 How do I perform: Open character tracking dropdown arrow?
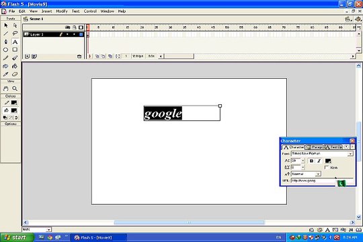[x=302, y=167]
